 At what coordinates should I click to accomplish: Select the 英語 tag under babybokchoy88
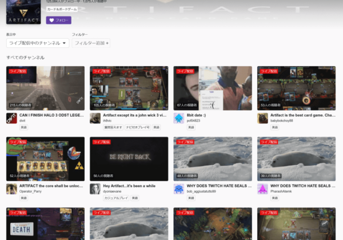275,127
